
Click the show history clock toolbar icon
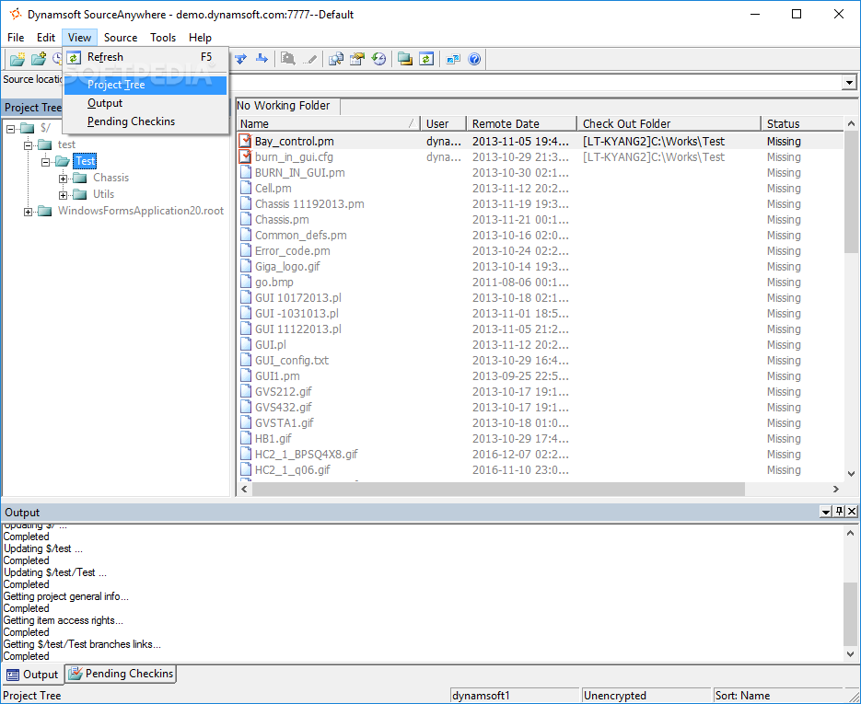tap(378, 59)
